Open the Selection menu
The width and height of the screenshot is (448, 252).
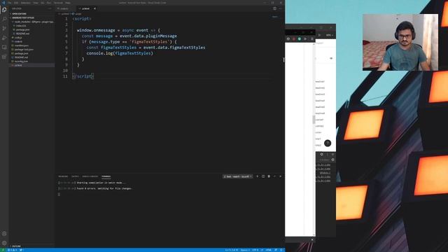click(x=25, y=3)
